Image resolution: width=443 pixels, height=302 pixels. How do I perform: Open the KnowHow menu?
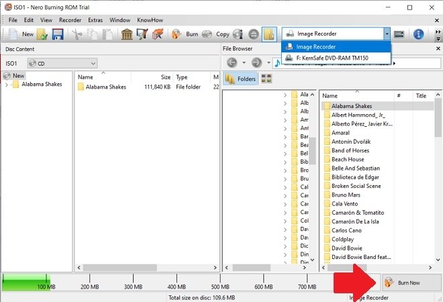click(150, 20)
